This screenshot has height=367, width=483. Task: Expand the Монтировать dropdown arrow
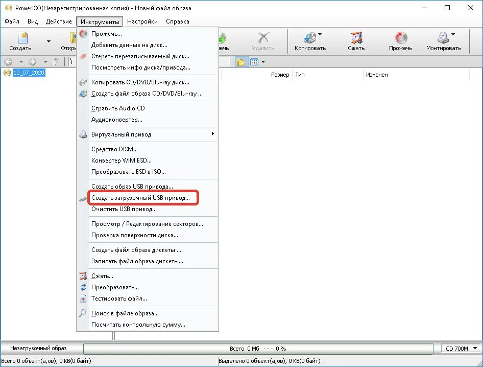pyautogui.click(x=453, y=34)
